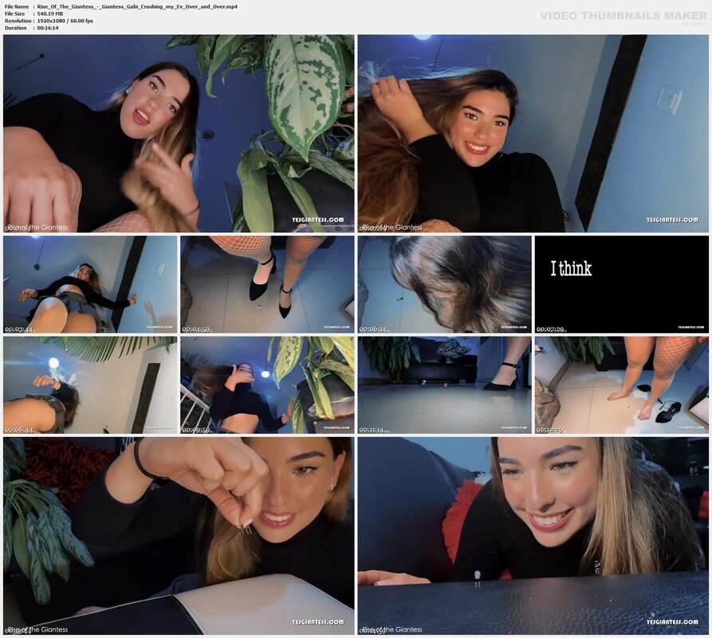Open the thumbnail stamped 00:08:44
712x638 pixels.
coord(90,385)
